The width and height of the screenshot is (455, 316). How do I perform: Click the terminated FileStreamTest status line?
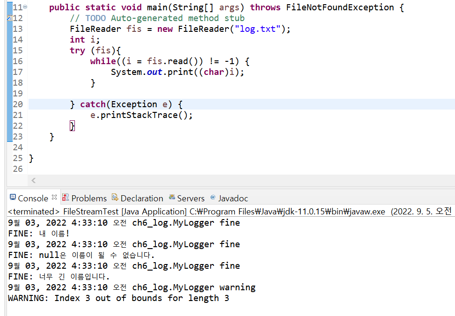click(x=229, y=212)
